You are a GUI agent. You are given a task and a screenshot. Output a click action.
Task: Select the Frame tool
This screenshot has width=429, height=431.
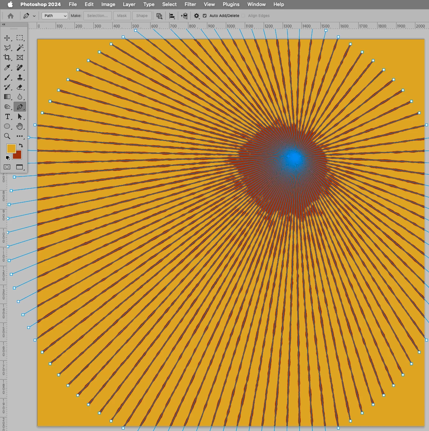click(x=20, y=57)
